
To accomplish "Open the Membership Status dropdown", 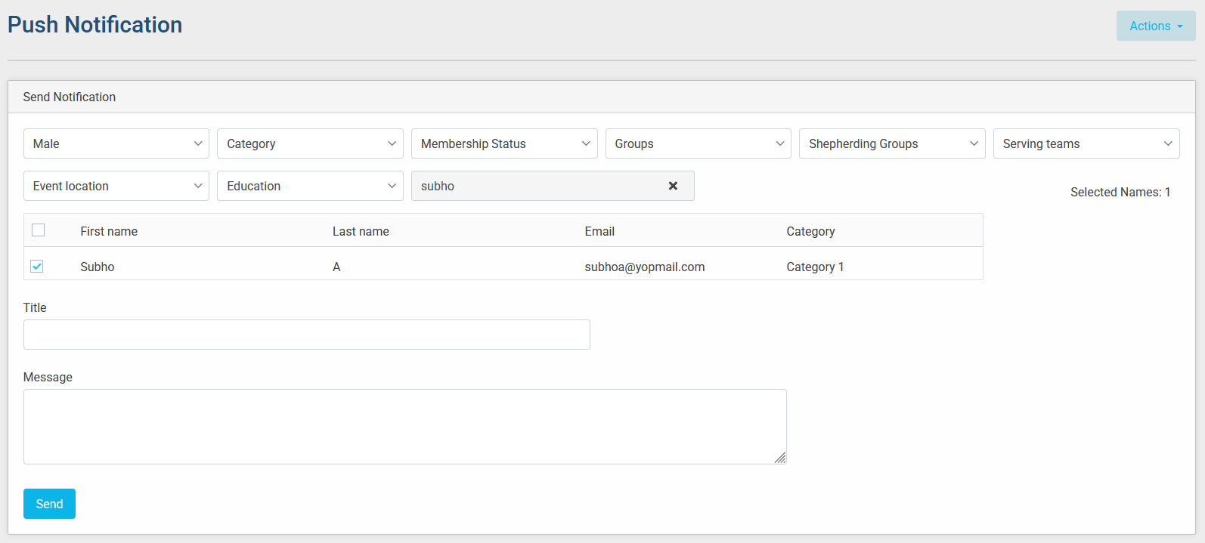I will coord(504,143).
